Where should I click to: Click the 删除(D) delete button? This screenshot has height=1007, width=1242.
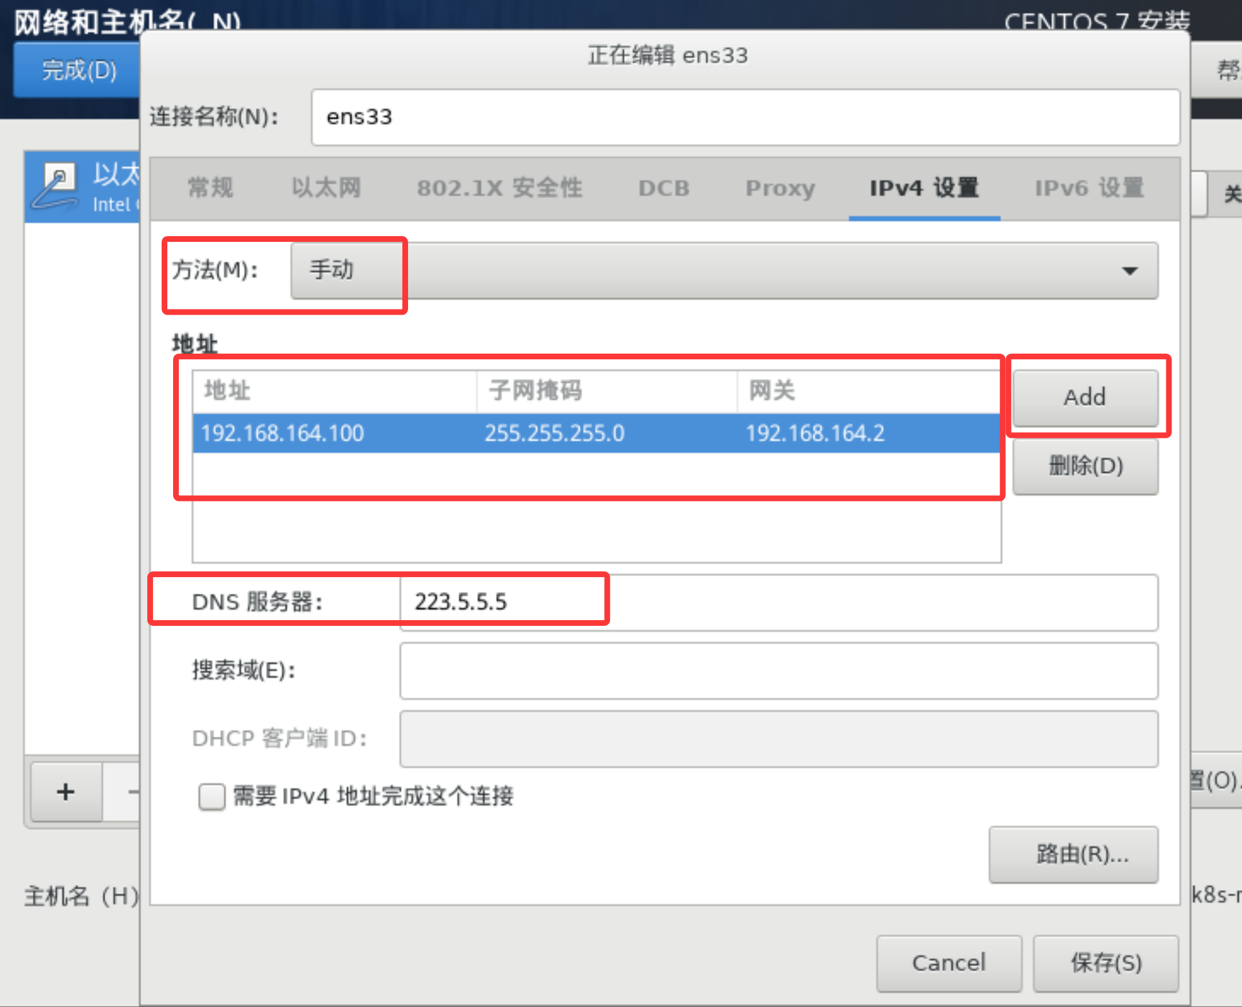tap(1085, 466)
